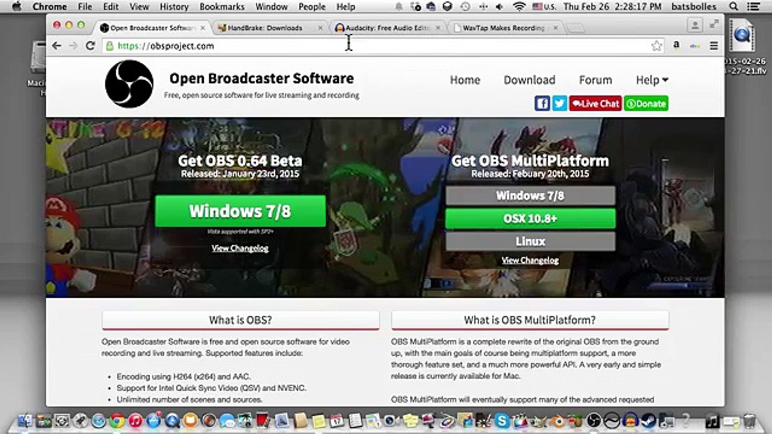Screen dimensions: 772x434
Task: Click the OBS logo in the header
Action: point(129,84)
